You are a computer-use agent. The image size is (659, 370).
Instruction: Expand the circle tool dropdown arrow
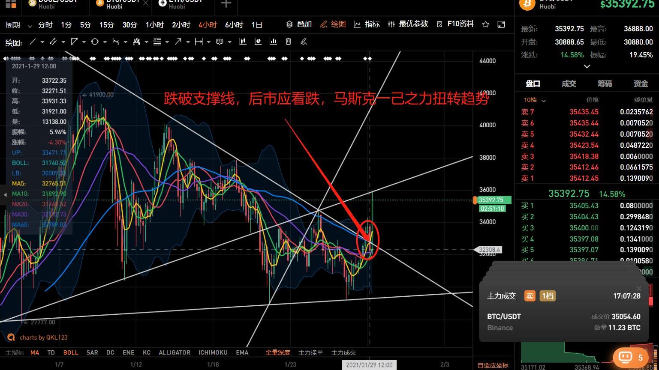tap(105, 42)
